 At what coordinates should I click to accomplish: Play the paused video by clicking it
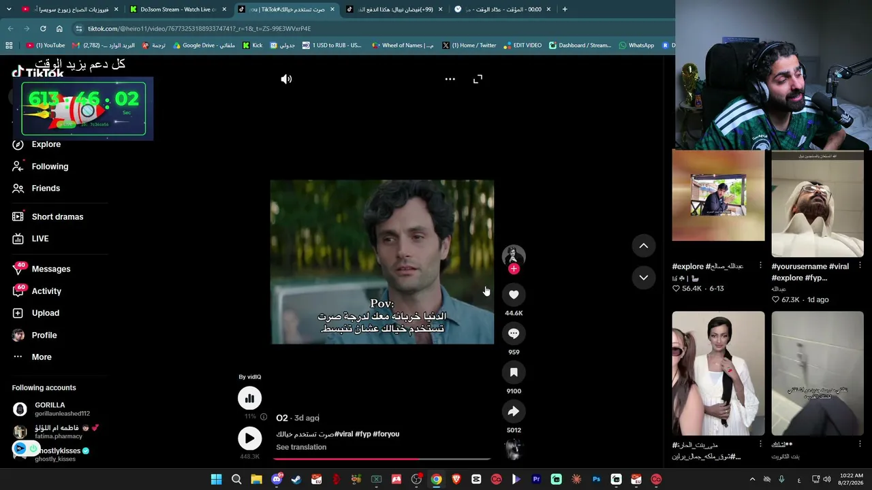click(x=382, y=262)
